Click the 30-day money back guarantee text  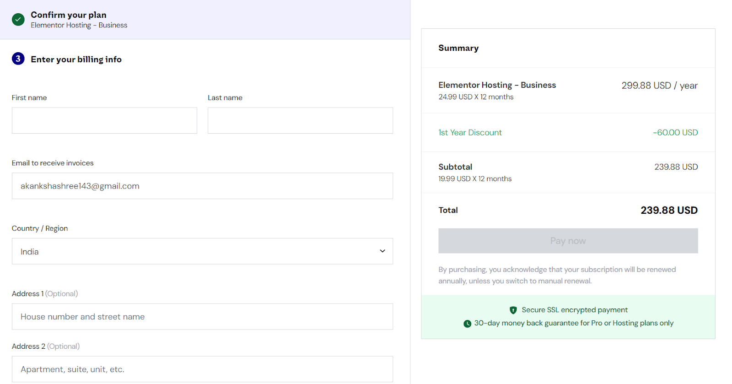click(x=574, y=323)
